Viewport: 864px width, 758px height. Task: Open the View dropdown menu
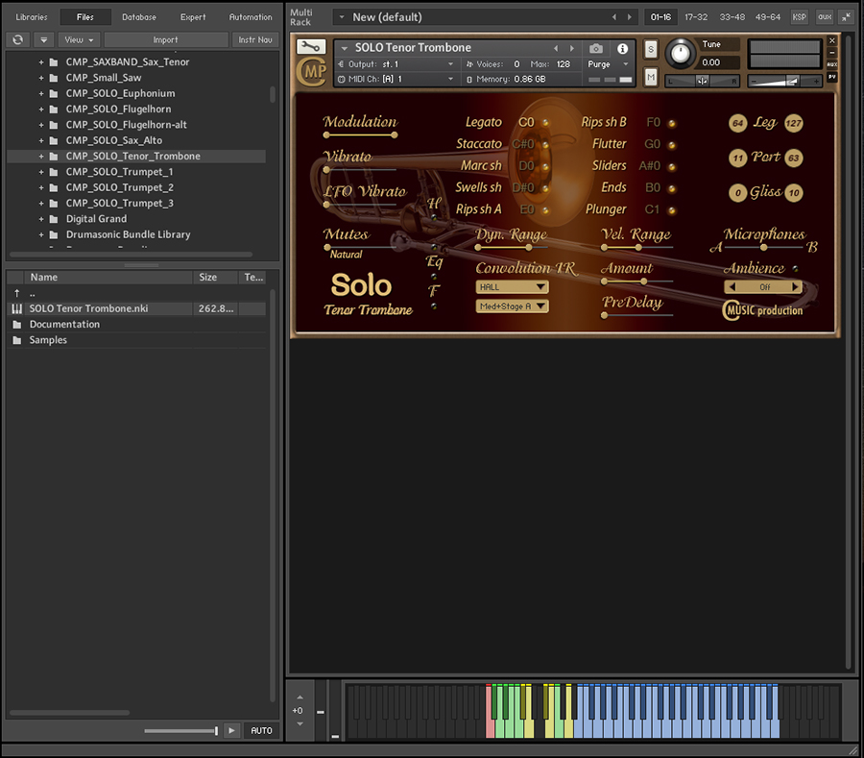pyautogui.click(x=79, y=39)
